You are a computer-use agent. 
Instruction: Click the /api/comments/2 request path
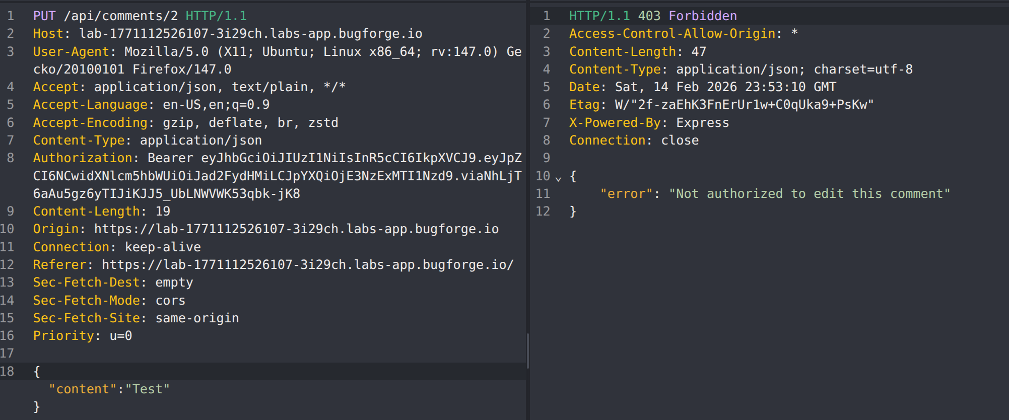(121, 16)
